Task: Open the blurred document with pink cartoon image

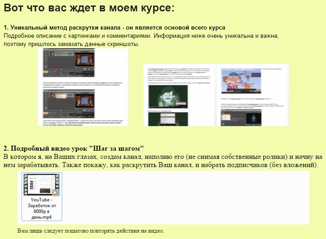Action: (253, 95)
